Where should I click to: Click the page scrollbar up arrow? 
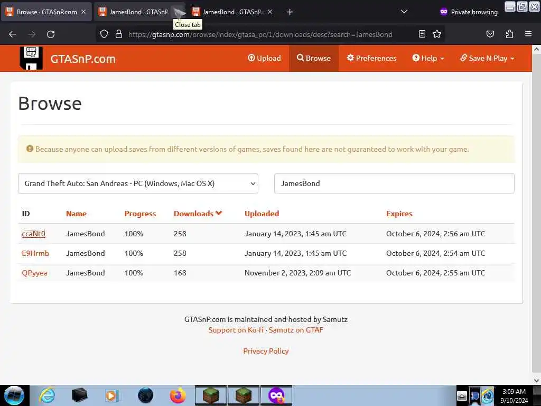coord(536,49)
